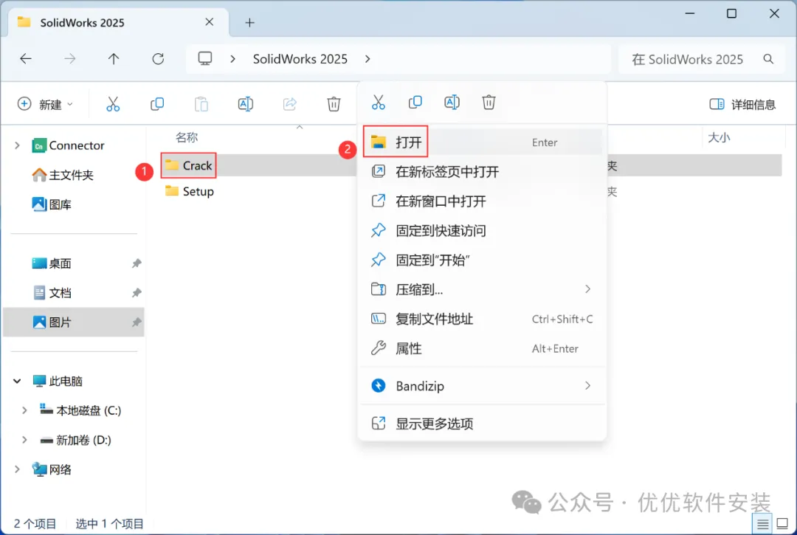This screenshot has height=535, width=797.
Task: Expand the 压缩到... submenu
Action: tap(587, 289)
